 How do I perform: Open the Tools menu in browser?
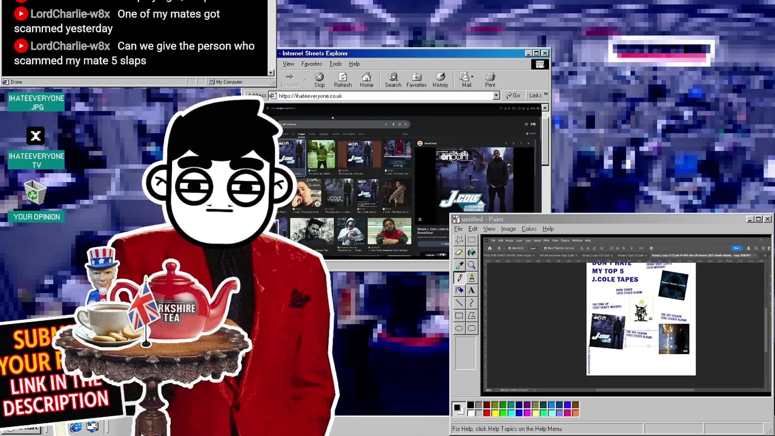335,64
